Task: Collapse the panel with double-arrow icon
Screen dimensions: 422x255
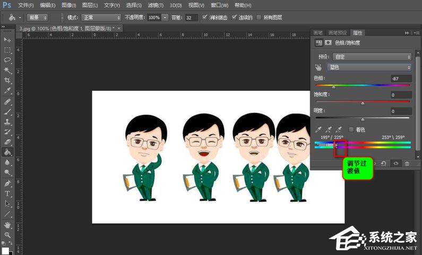Action: coord(407,33)
